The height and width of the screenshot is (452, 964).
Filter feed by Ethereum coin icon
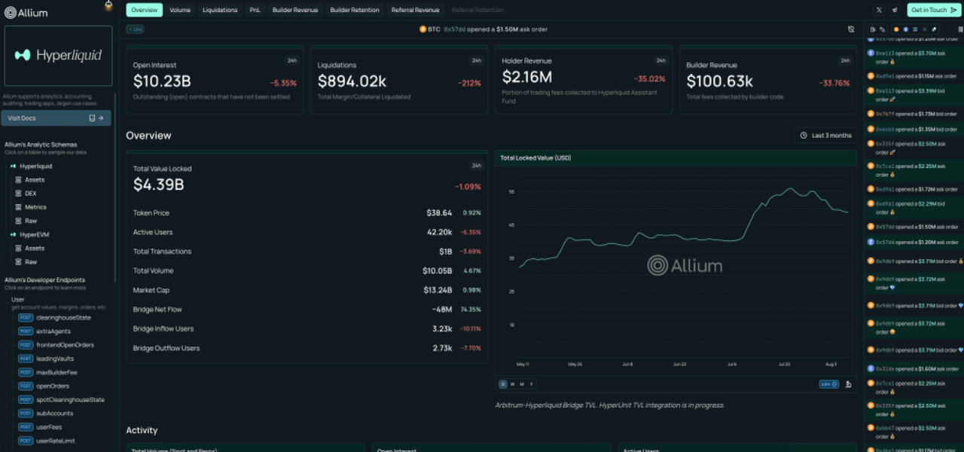[905, 29]
